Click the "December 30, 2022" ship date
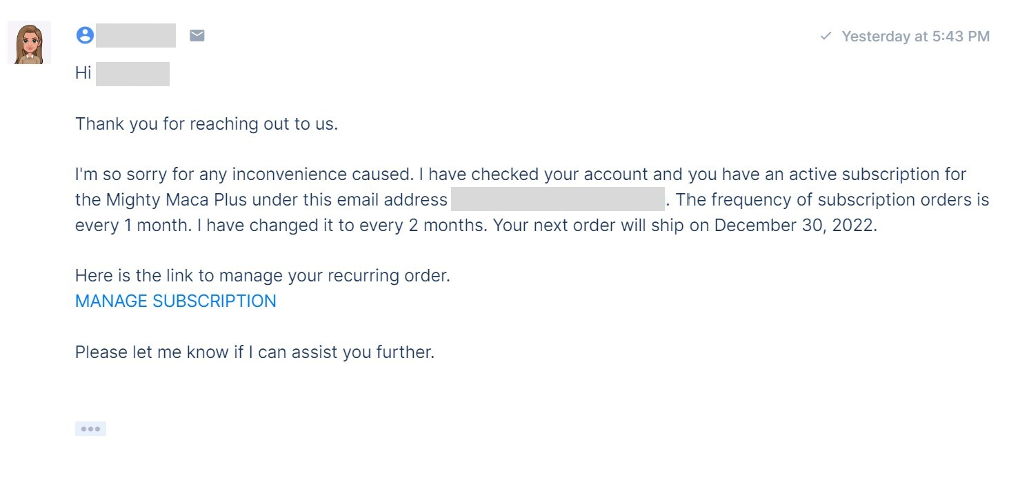 (795, 226)
